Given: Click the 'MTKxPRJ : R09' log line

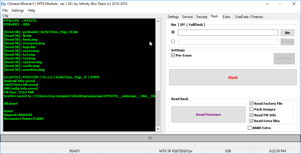Looking at the screenshot, I should pos(17,24).
